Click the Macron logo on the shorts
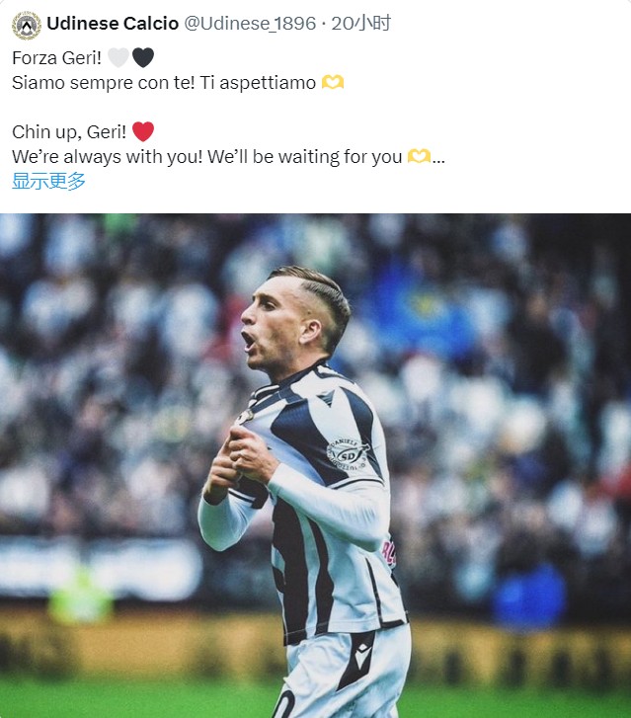The image size is (631, 718). pyautogui.click(x=363, y=654)
